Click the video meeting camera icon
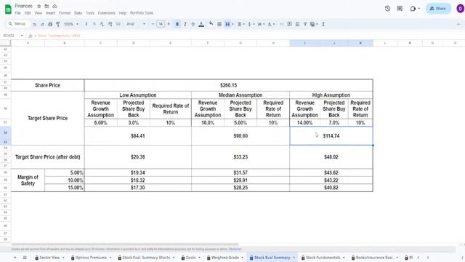Viewport: 465px width, 262px height. pyautogui.click(x=413, y=9)
